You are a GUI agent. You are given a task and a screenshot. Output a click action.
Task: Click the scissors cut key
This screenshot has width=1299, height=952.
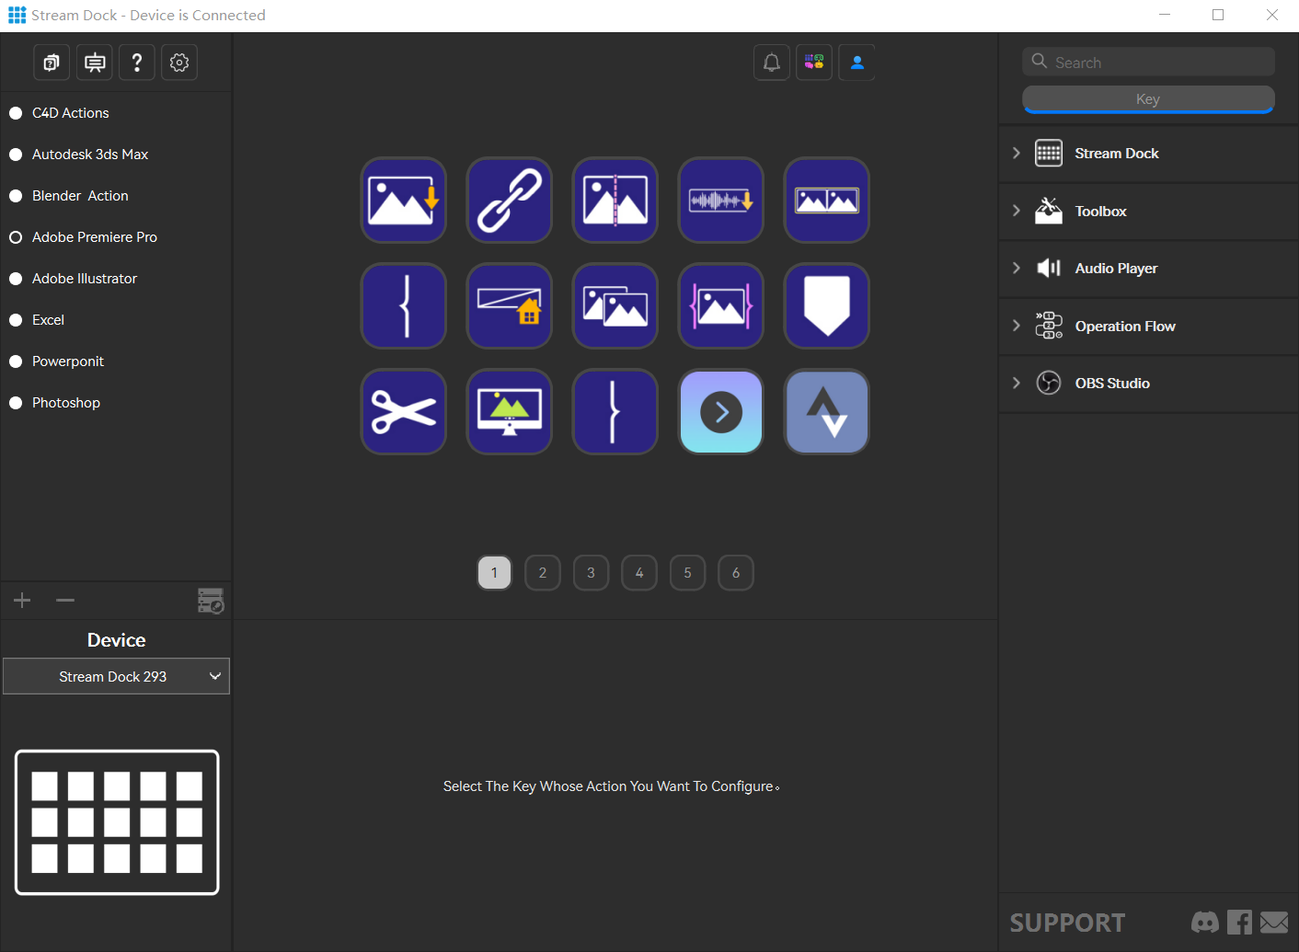(404, 412)
